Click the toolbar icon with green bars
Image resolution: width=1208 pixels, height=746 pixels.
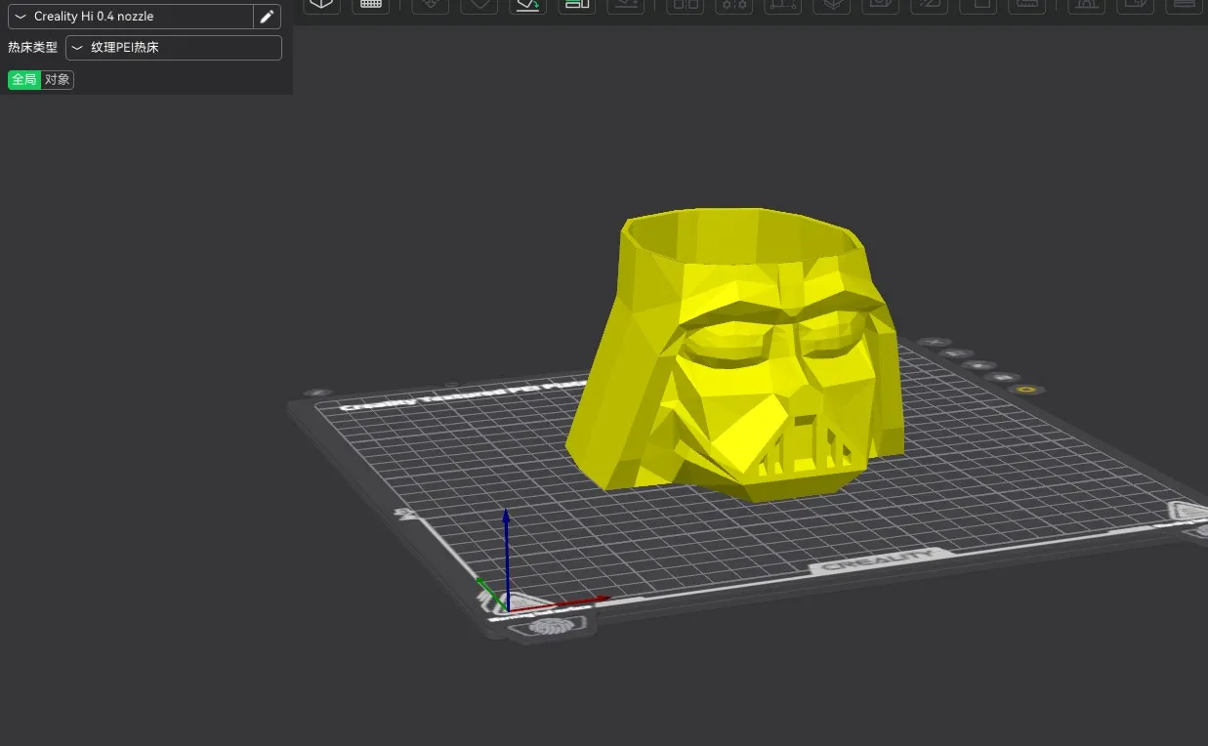pyautogui.click(x=577, y=5)
